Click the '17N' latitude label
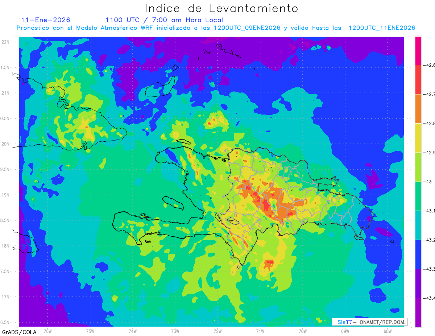This screenshot has width=435, height=336. point(6,297)
